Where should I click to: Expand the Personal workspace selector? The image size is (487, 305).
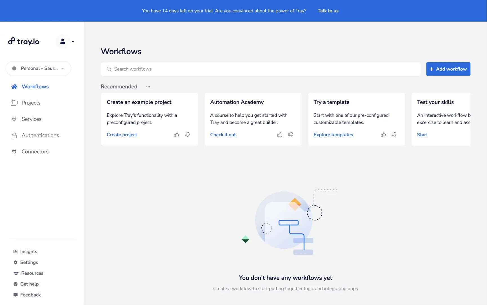click(x=38, y=68)
